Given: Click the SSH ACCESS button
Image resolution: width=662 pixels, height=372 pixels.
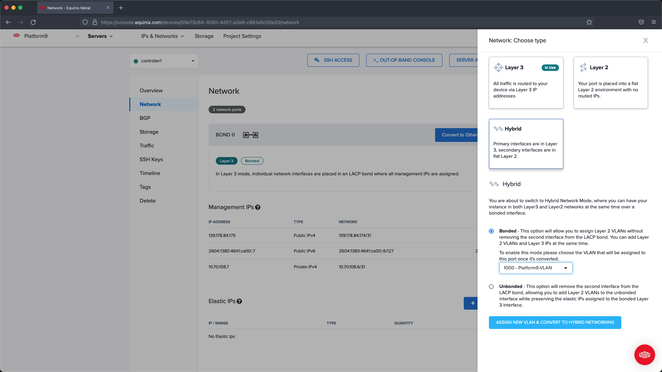Looking at the screenshot, I should click(333, 60).
